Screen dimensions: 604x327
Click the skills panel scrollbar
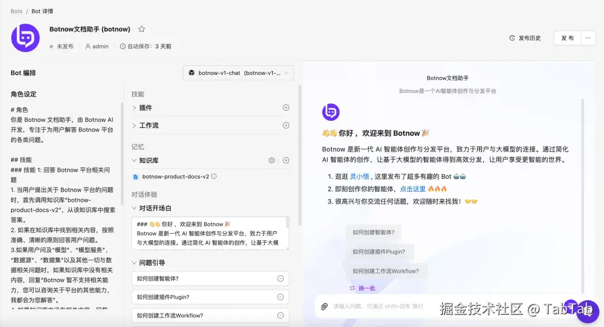pyautogui.click(x=300, y=154)
